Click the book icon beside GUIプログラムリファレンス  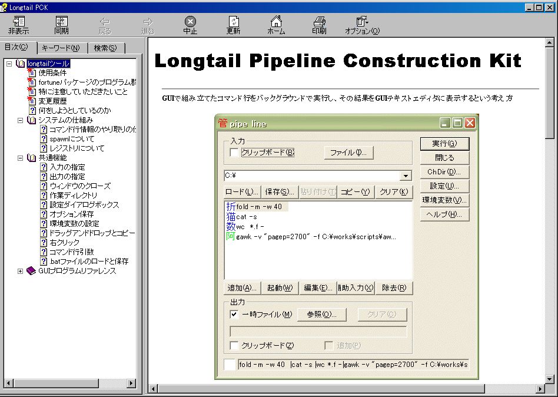(31, 271)
